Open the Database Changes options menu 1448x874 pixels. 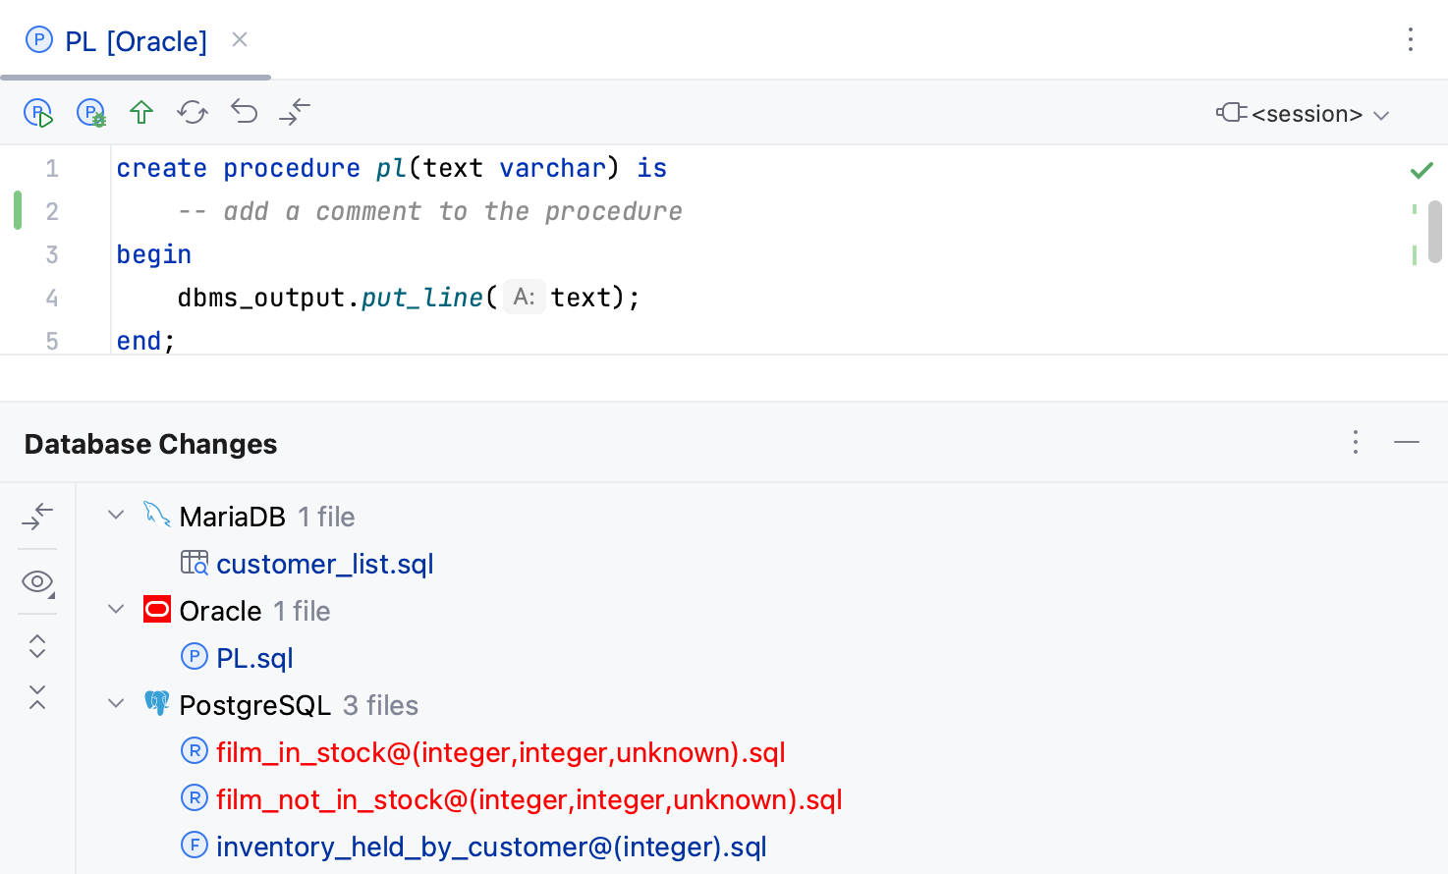point(1355,442)
